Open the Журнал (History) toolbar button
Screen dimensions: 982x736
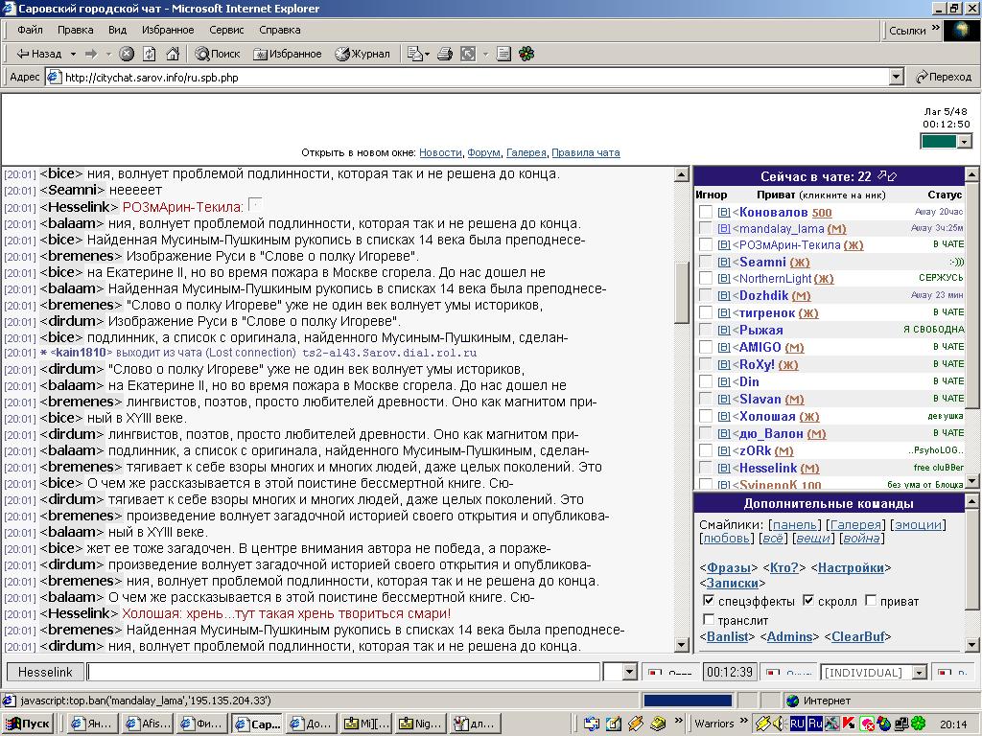click(362, 54)
